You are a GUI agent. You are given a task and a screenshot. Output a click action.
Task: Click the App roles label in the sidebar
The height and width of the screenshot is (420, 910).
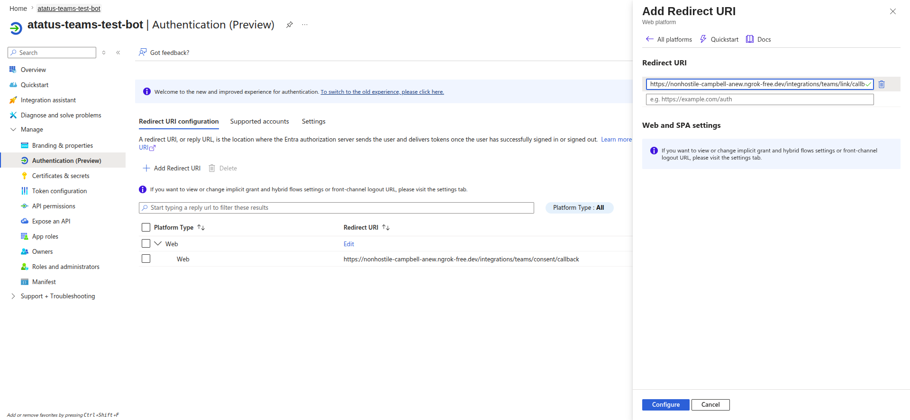pyautogui.click(x=45, y=236)
